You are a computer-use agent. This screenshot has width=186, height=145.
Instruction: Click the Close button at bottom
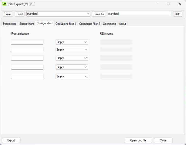pos(163,140)
